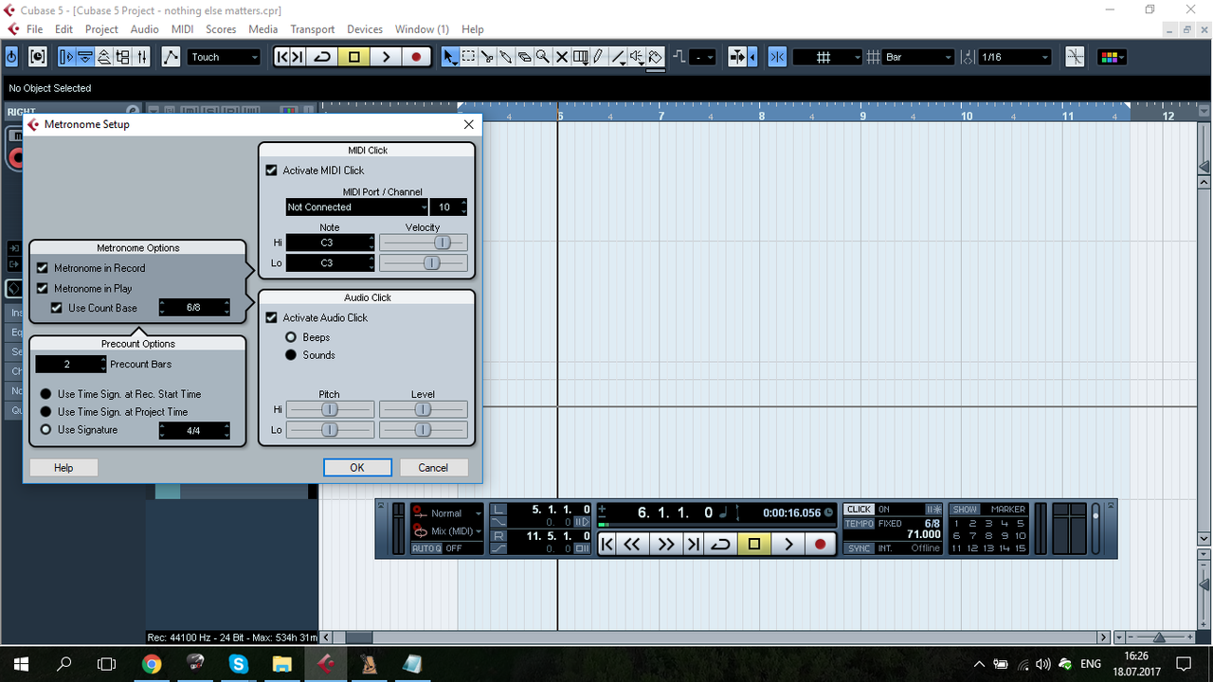Select Use Time Sign. at Rec. Start Time

[45, 394]
